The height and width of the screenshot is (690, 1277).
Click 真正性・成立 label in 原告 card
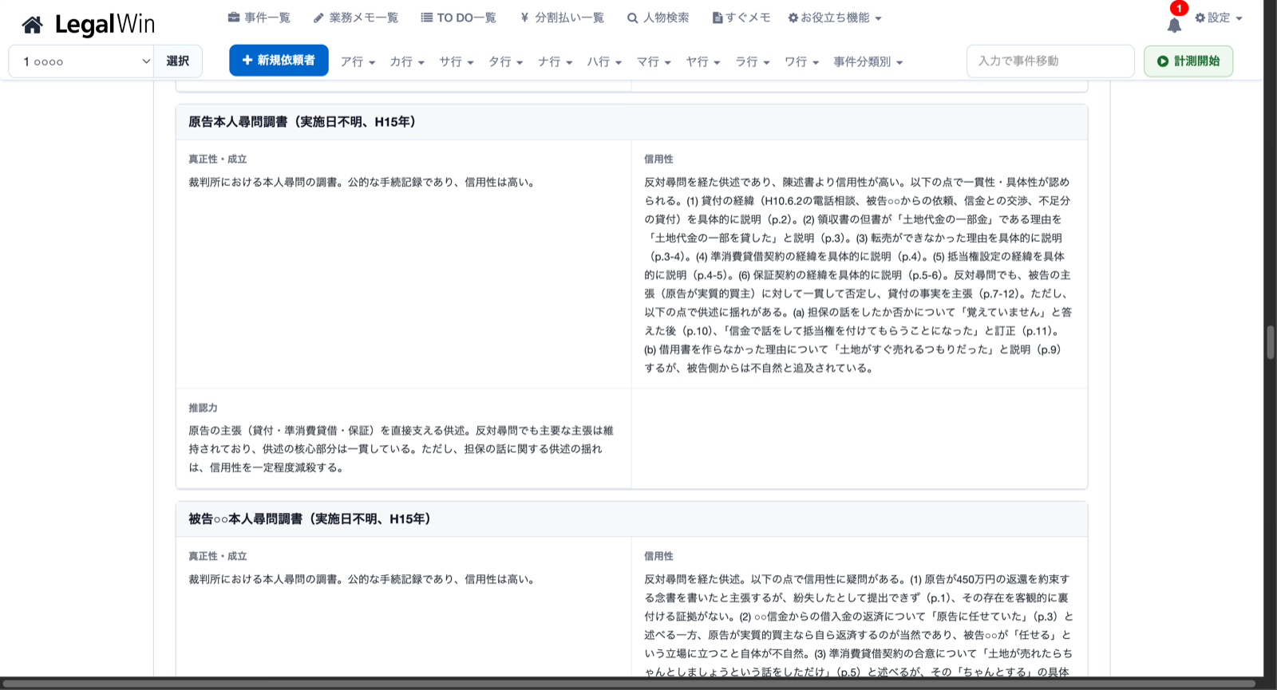click(x=218, y=160)
